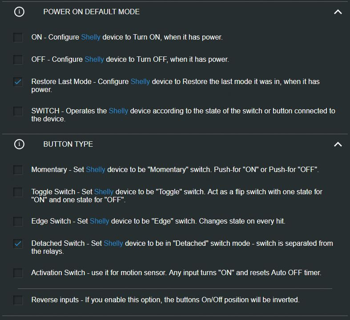Tick the Activation Switch checkbox
The image size is (350, 320).
[18, 273]
